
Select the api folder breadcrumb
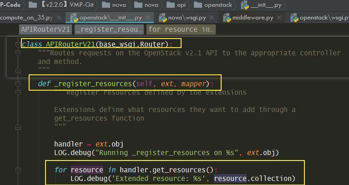176,5
